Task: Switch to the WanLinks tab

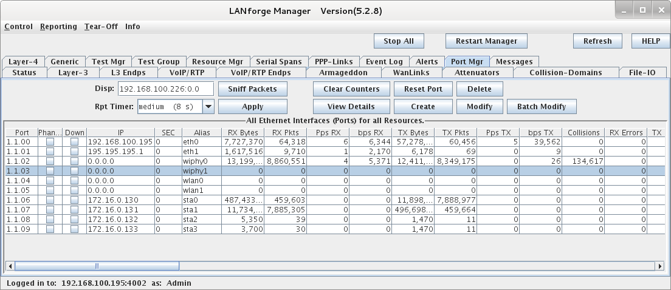Action: 411,73
